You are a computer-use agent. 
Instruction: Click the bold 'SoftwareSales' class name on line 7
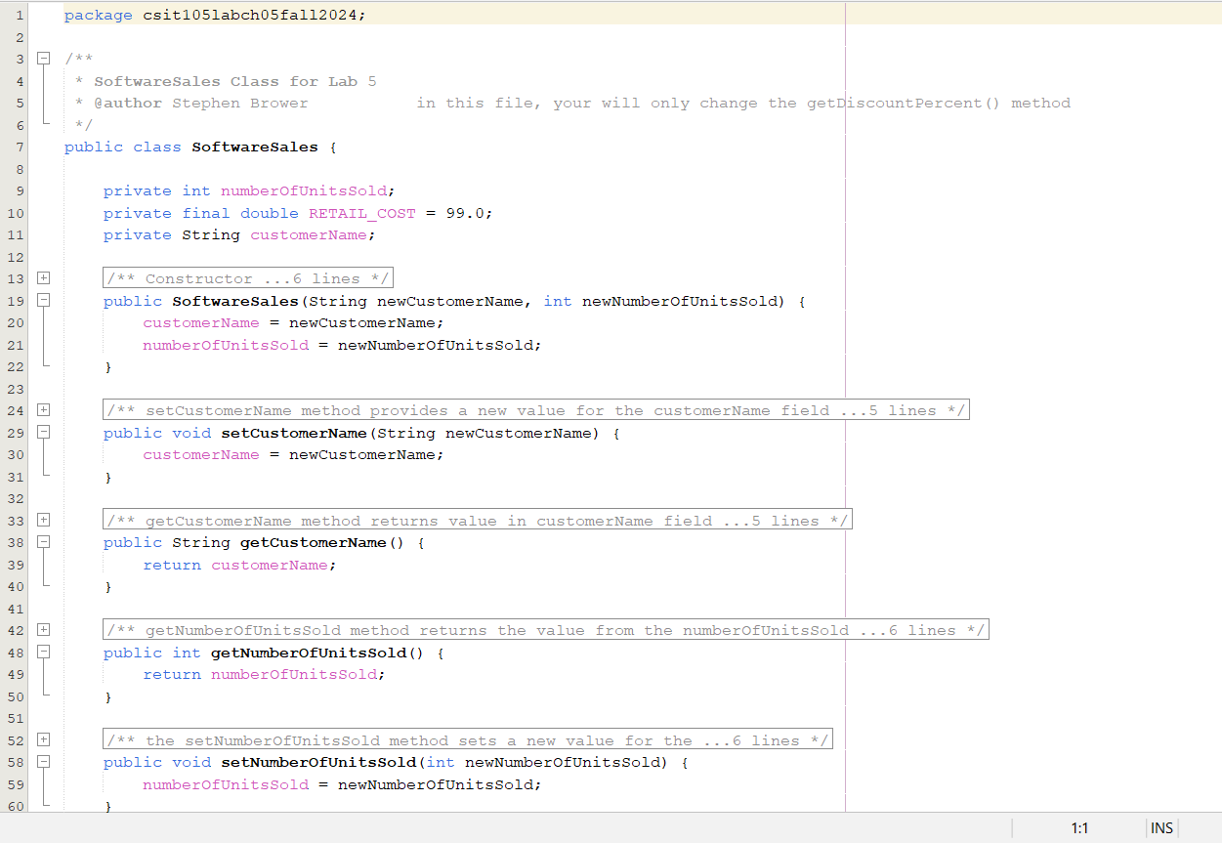coord(255,147)
